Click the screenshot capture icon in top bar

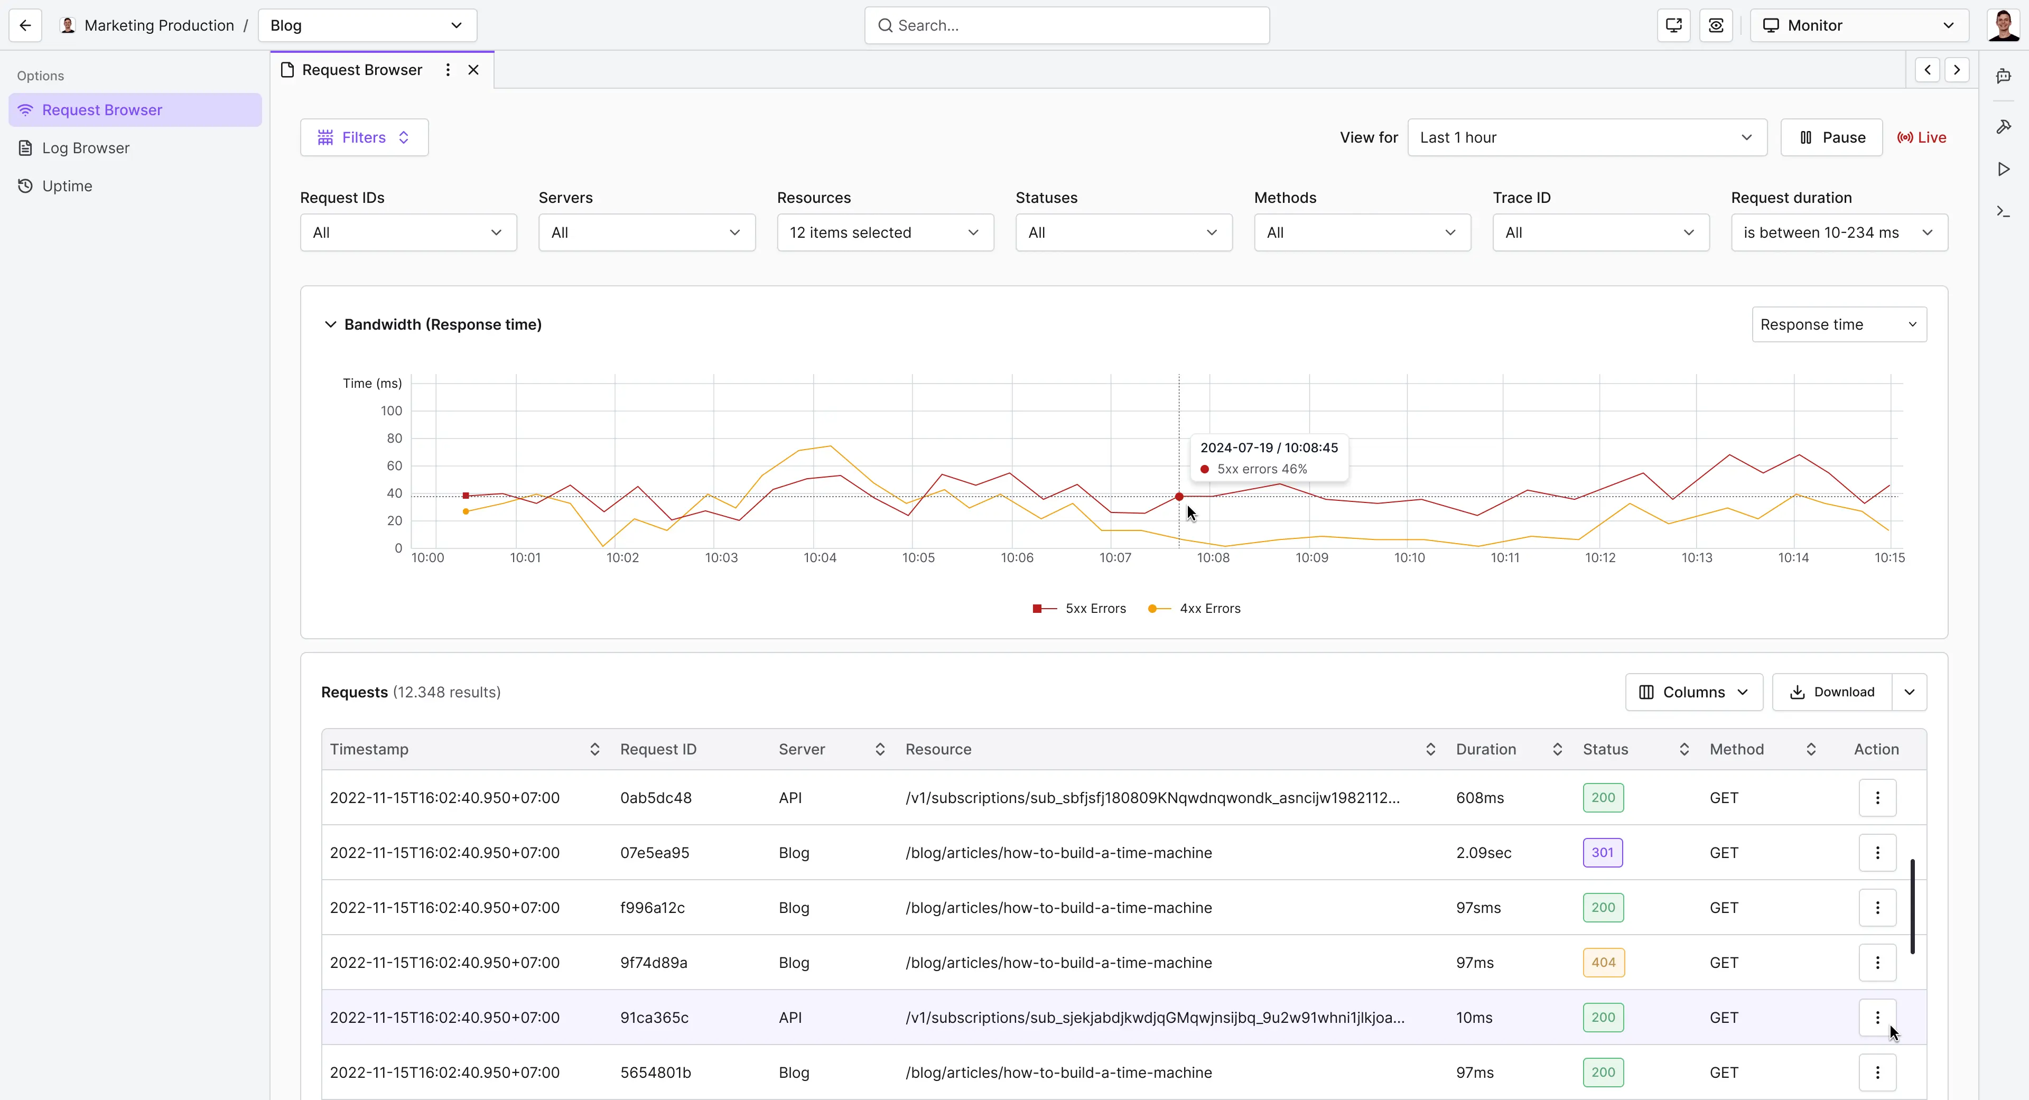pos(1716,25)
